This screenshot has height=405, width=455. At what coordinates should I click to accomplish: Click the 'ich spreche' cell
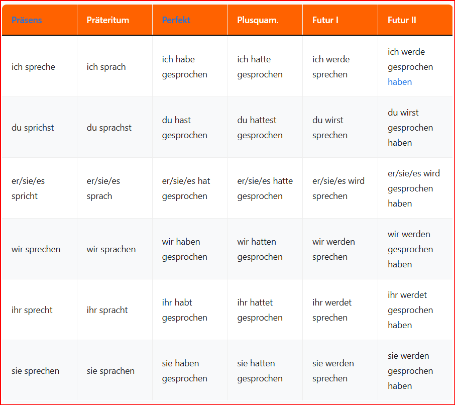tap(33, 67)
